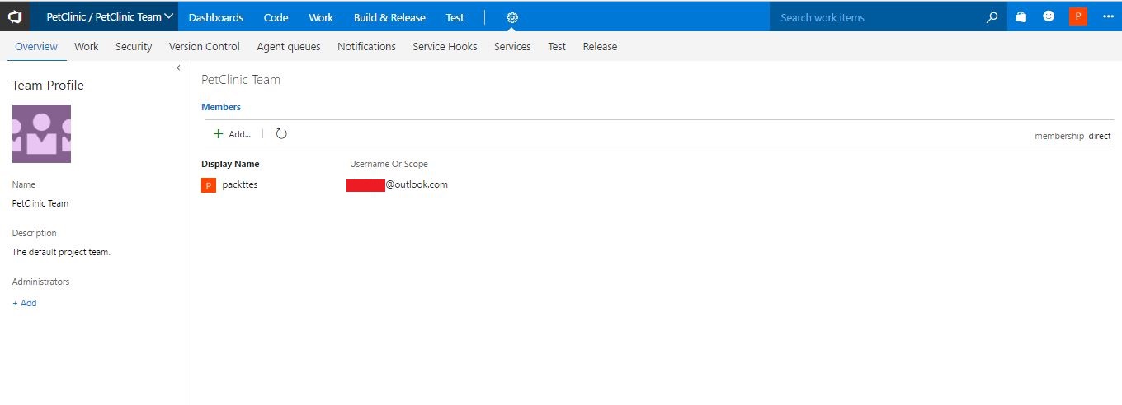Switch to the Service Hooks tab
This screenshot has width=1122, height=405.
pos(445,46)
